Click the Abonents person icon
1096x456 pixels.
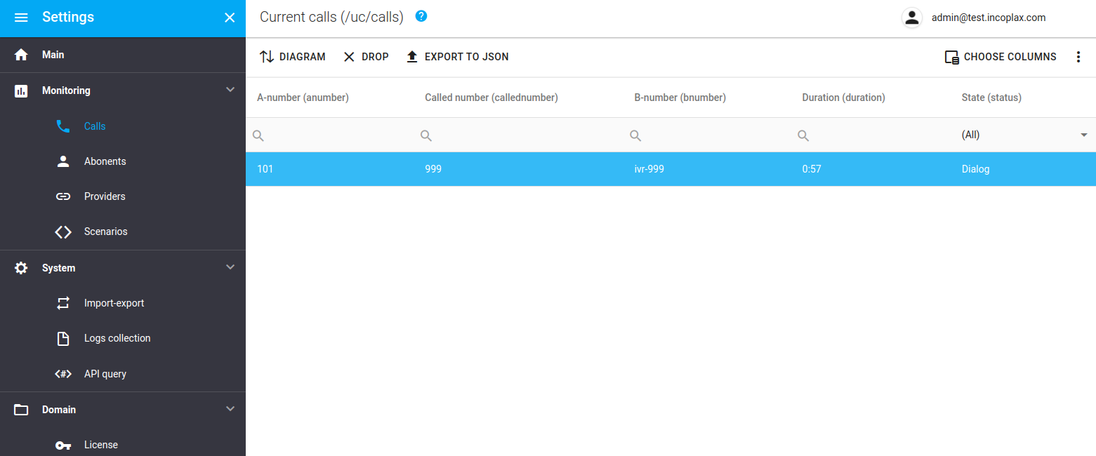click(x=63, y=161)
